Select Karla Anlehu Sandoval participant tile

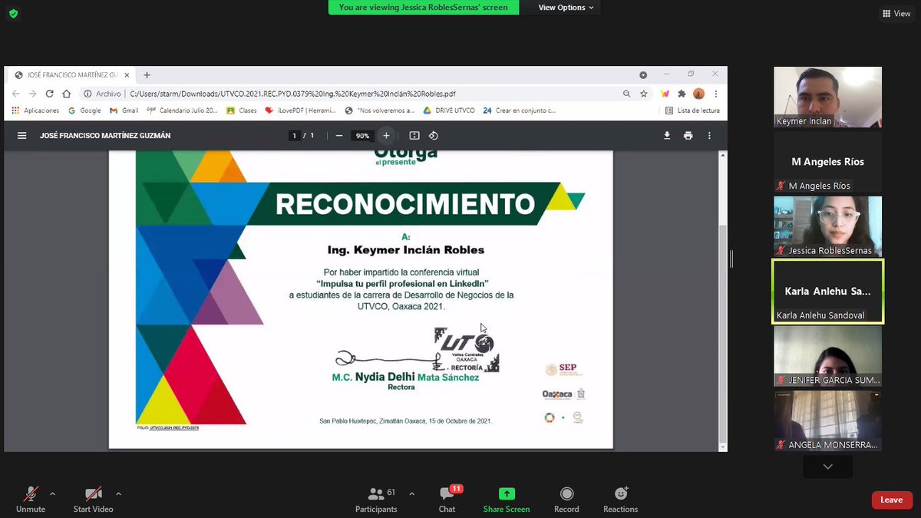pos(827,292)
